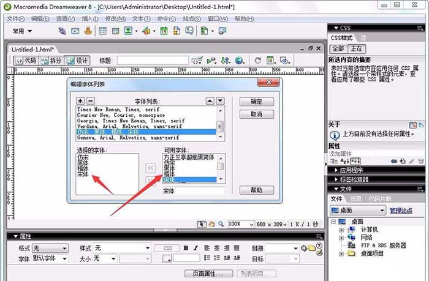Move font list down arrow
Screen dimensions: 429x281
point(220,101)
